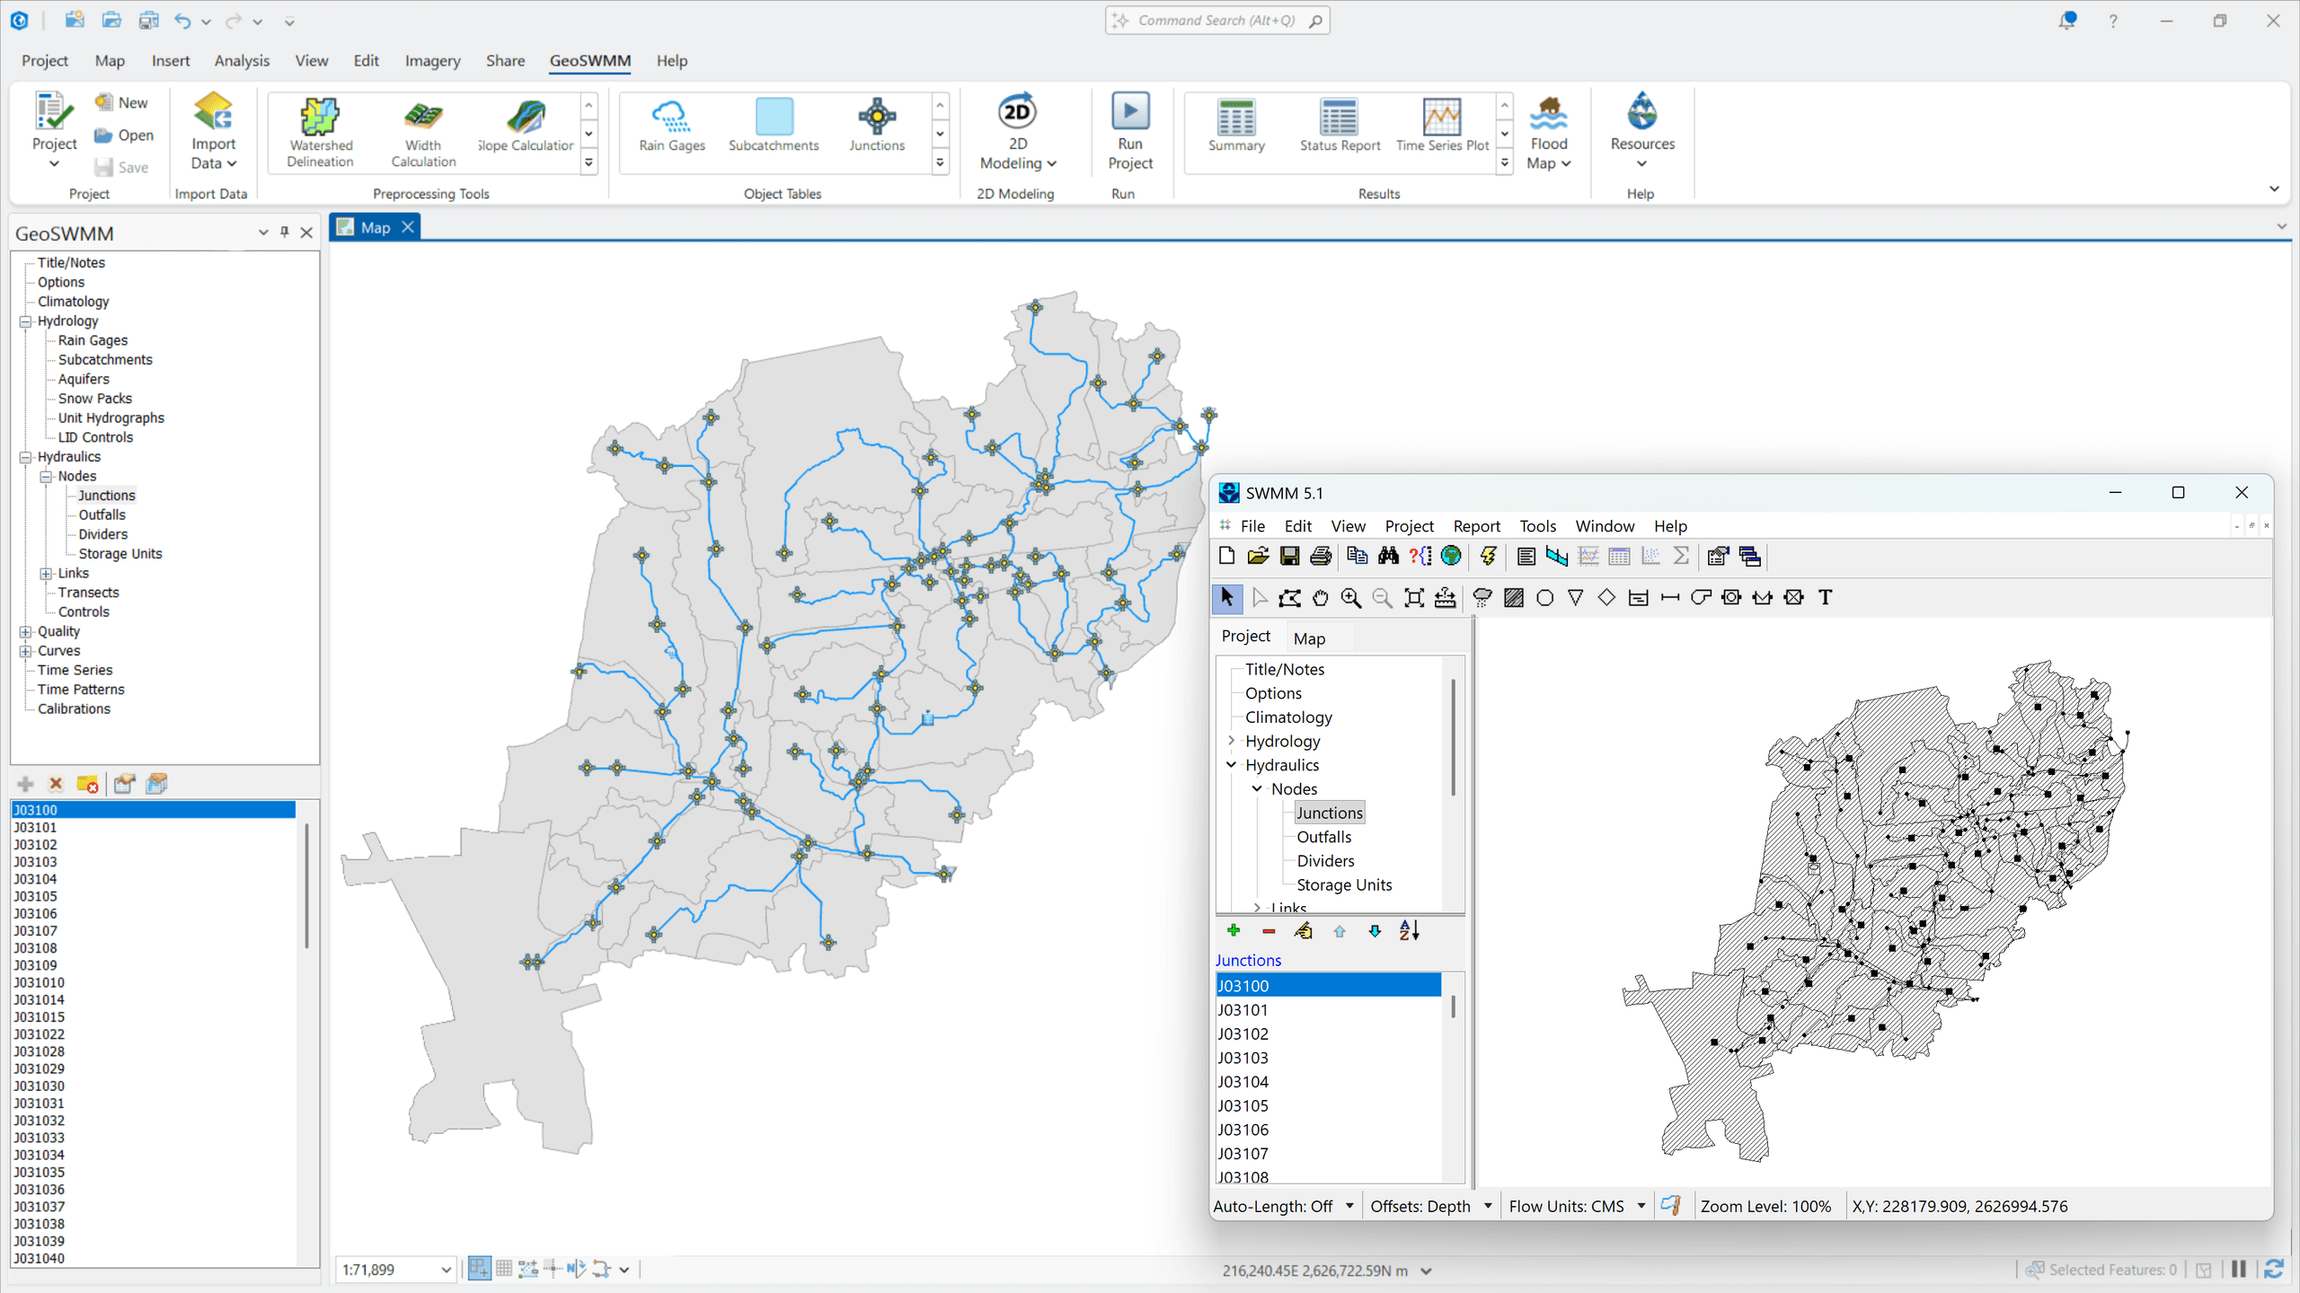Select the Add Rain Gage tool in SWMM

1482,597
